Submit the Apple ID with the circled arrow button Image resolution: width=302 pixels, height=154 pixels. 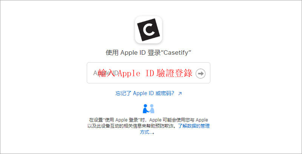click(200, 74)
